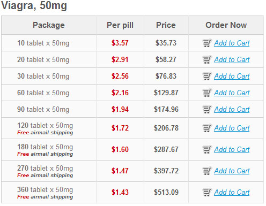Screen dimensions: 266x206
Task: Add the $129.87 package to cart
Action: tap(232, 93)
